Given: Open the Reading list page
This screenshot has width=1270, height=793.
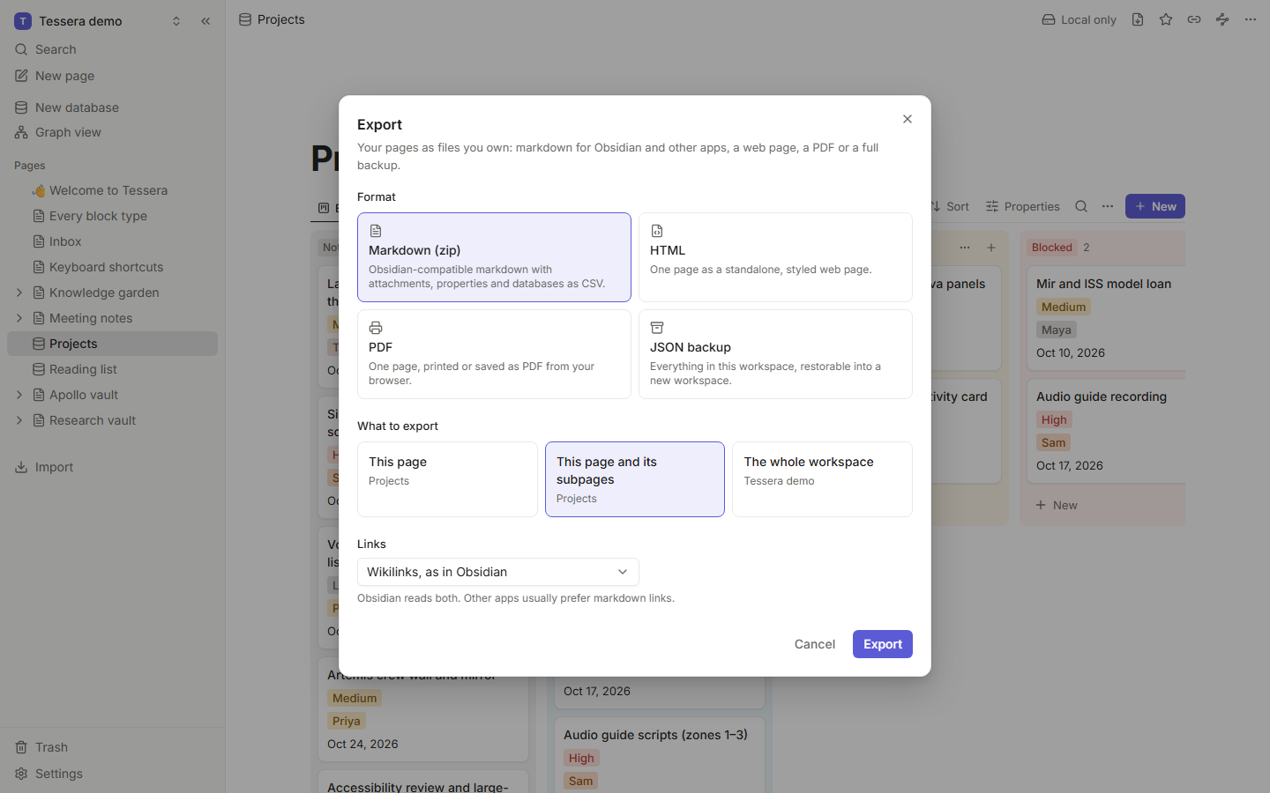Looking at the screenshot, I should tap(112, 369).
